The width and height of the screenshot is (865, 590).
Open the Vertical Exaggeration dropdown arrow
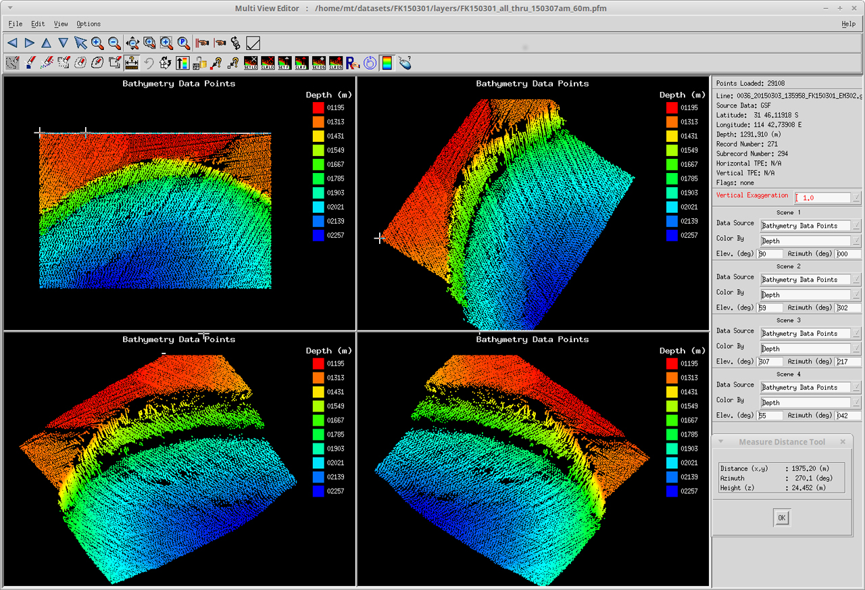[857, 197]
